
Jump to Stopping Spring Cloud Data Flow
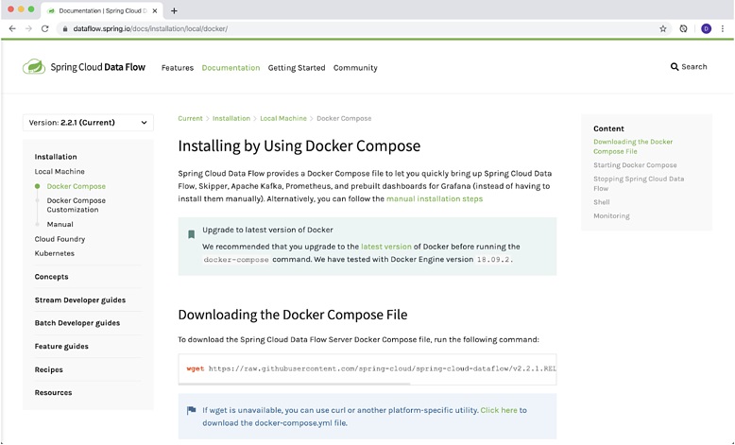click(639, 183)
